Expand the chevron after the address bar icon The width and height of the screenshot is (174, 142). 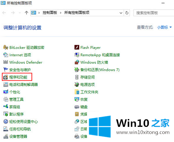click(x=39, y=13)
